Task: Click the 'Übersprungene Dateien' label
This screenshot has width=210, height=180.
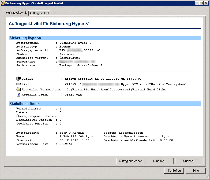Action: click(x=36, y=116)
